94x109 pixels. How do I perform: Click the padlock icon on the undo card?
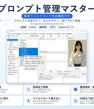[x=75, y=101]
